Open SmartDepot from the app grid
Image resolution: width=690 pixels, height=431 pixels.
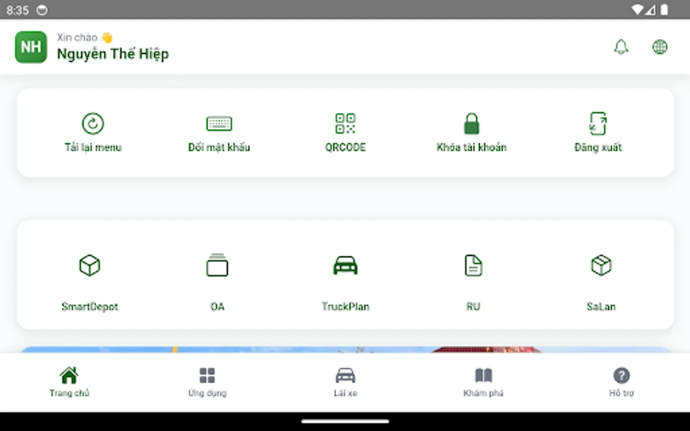click(x=90, y=265)
